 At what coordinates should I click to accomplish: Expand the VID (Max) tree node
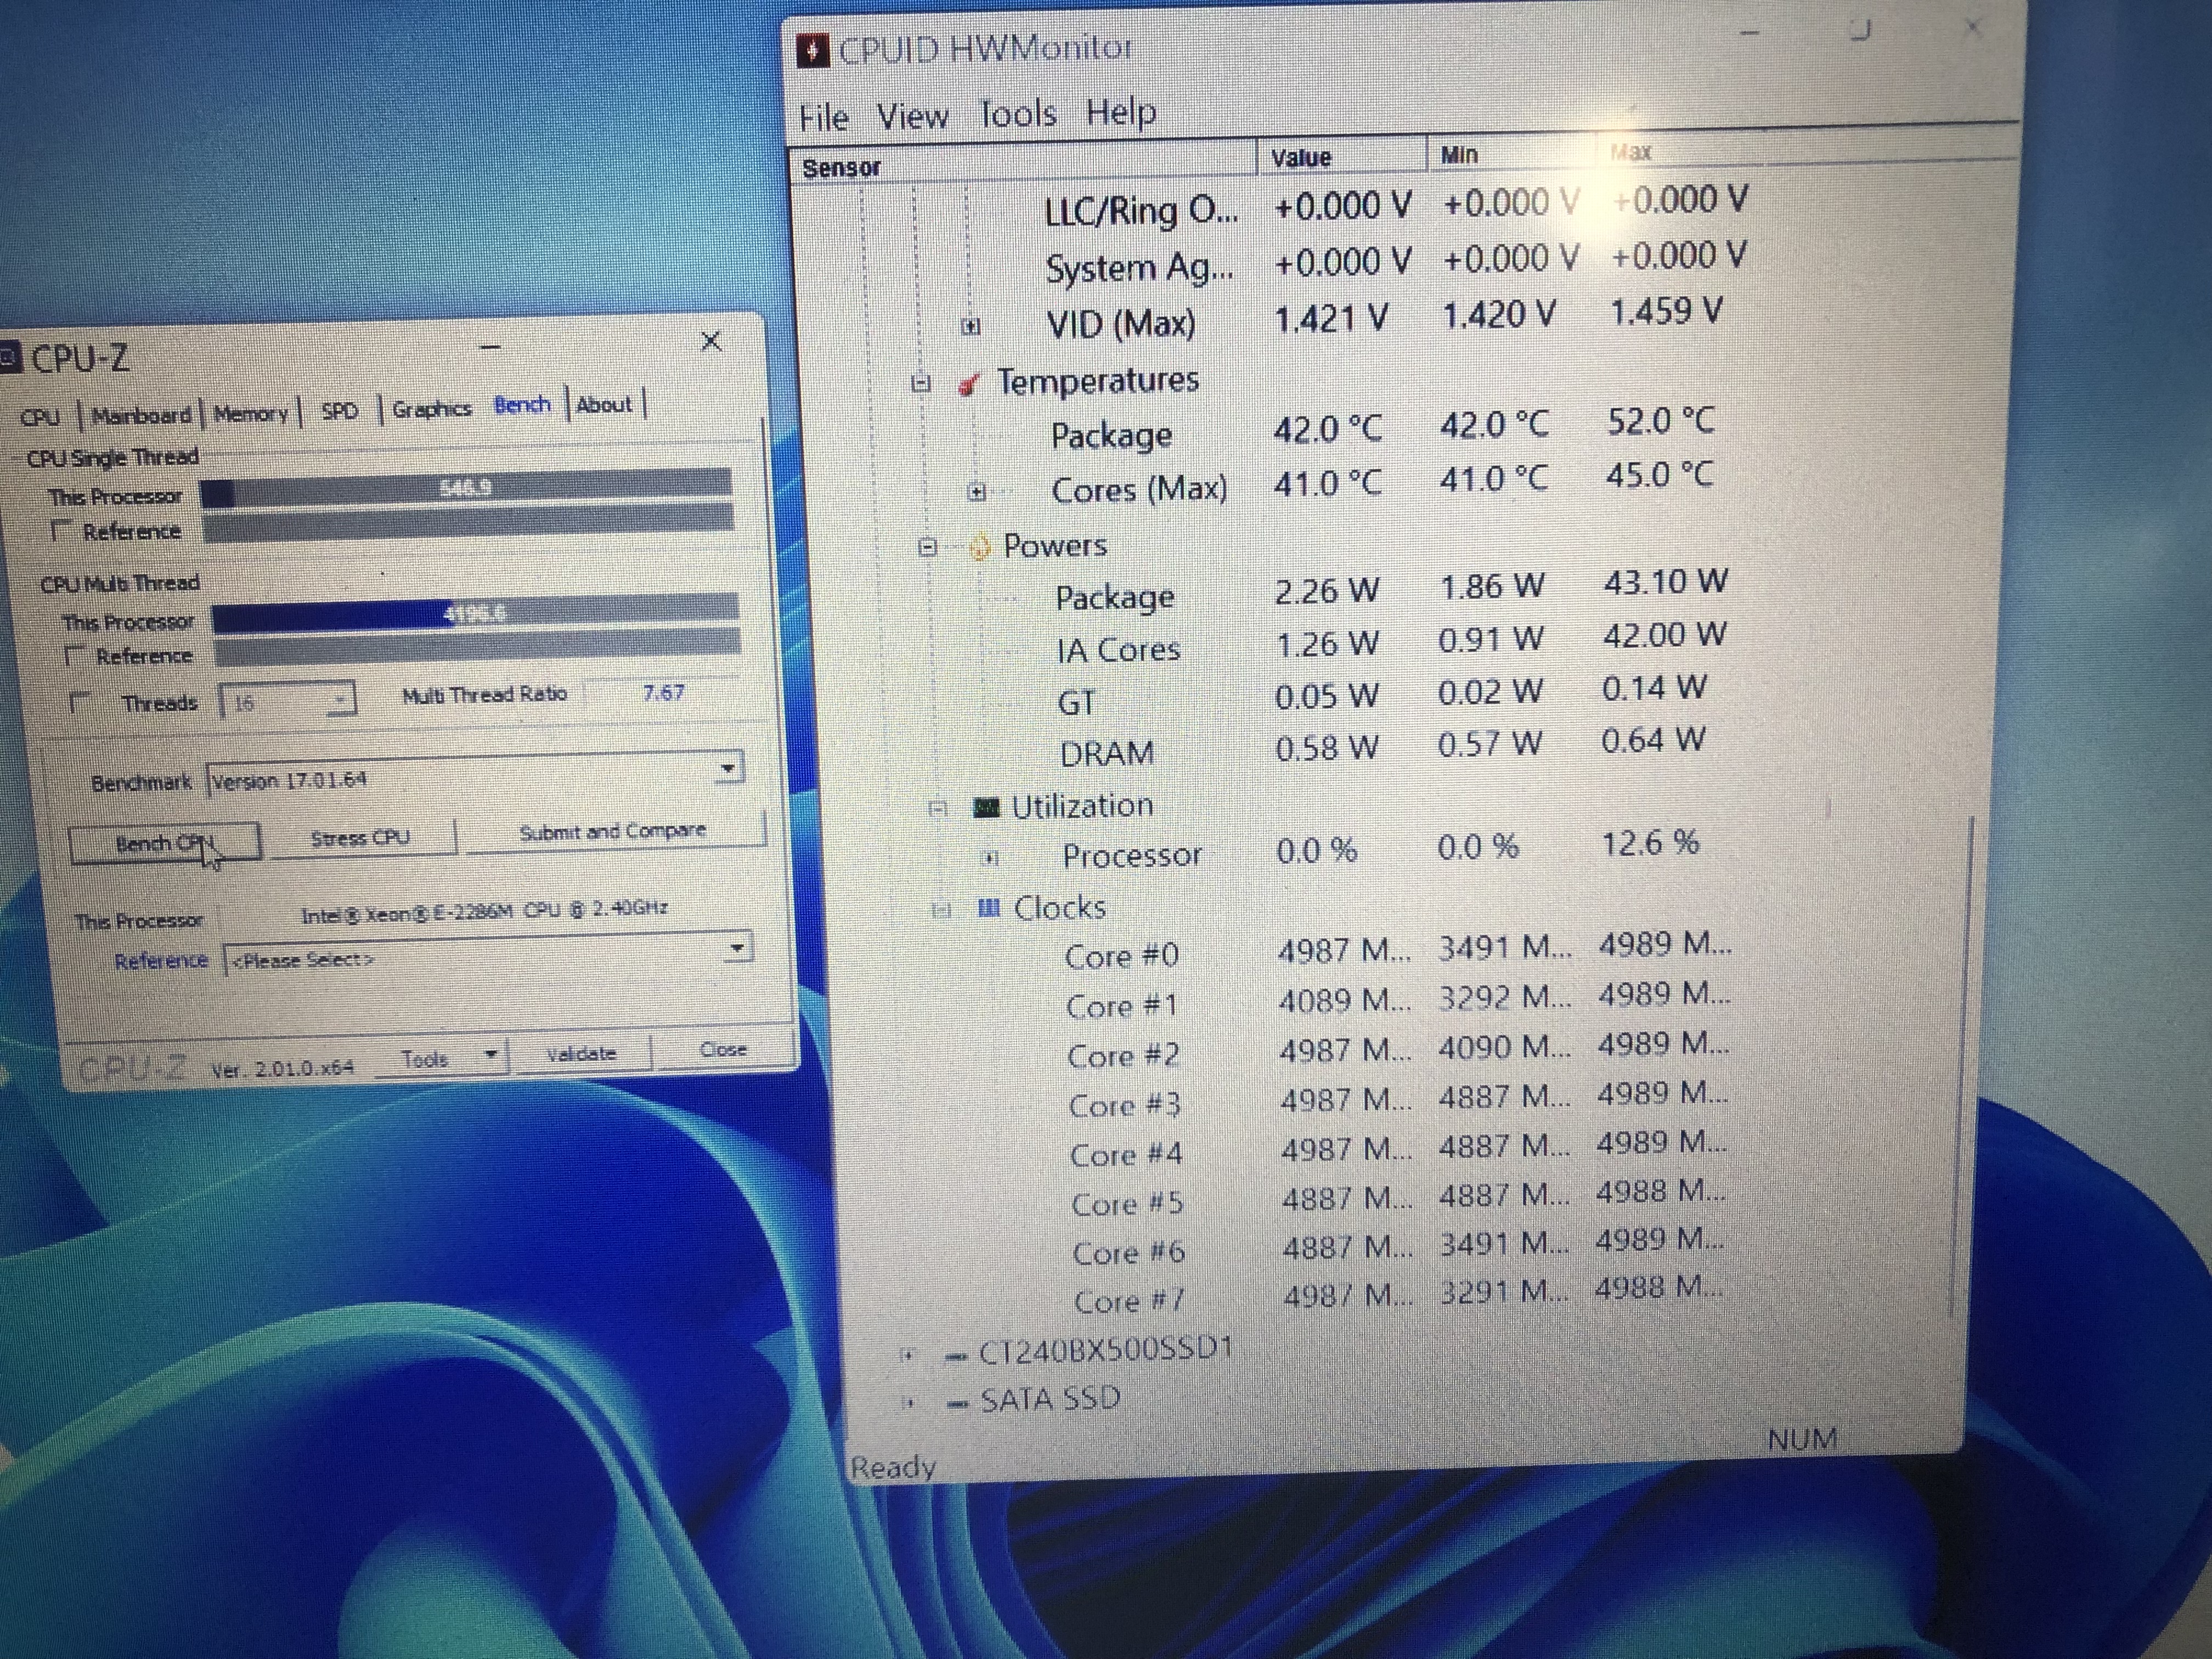970,326
